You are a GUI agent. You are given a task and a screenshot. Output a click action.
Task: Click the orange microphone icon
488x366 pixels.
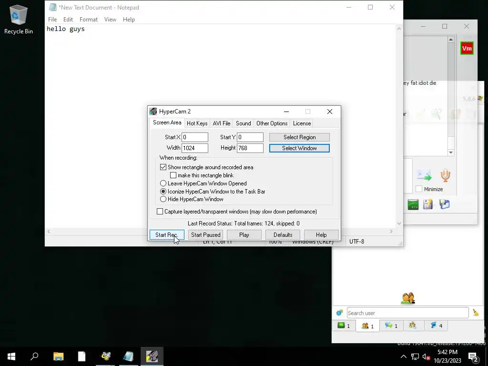coord(445,175)
